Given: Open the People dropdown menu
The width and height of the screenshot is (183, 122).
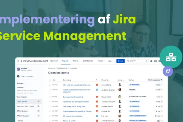Looking at the screenshot, I should pyautogui.click(x=101, y=61).
